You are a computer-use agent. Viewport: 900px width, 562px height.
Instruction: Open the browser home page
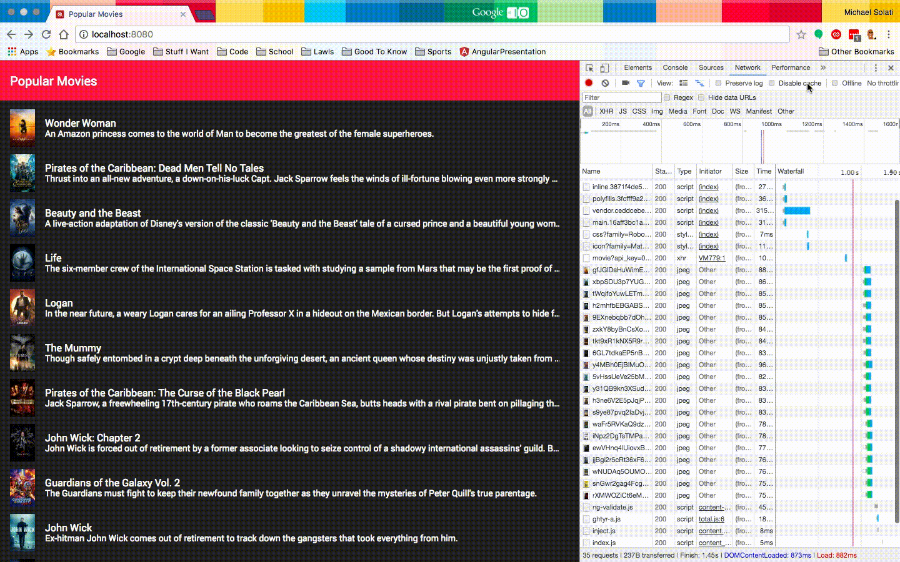tap(64, 34)
